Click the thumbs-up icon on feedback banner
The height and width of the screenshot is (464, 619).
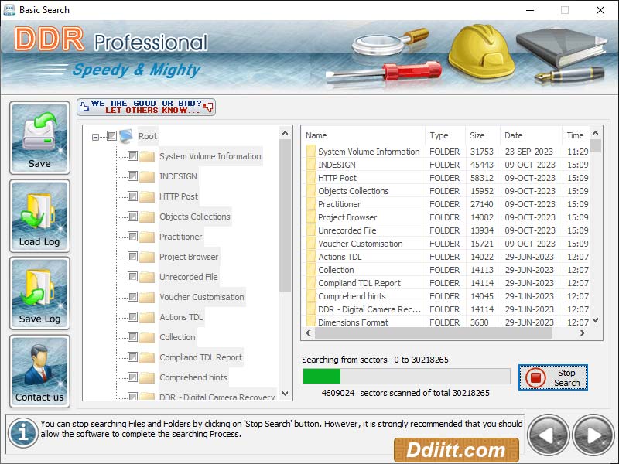(x=83, y=107)
